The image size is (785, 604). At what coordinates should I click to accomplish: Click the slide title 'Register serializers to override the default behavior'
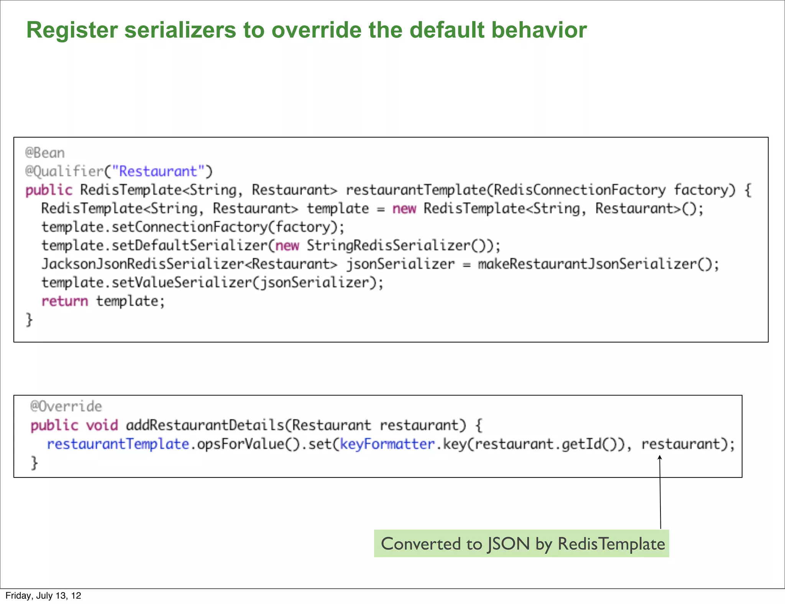(306, 30)
